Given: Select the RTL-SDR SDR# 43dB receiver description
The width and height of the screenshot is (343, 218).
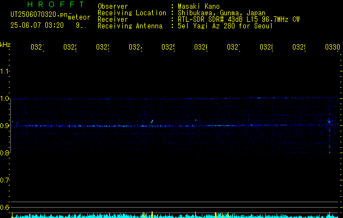Looking at the screenshot, I should pos(239,20).
